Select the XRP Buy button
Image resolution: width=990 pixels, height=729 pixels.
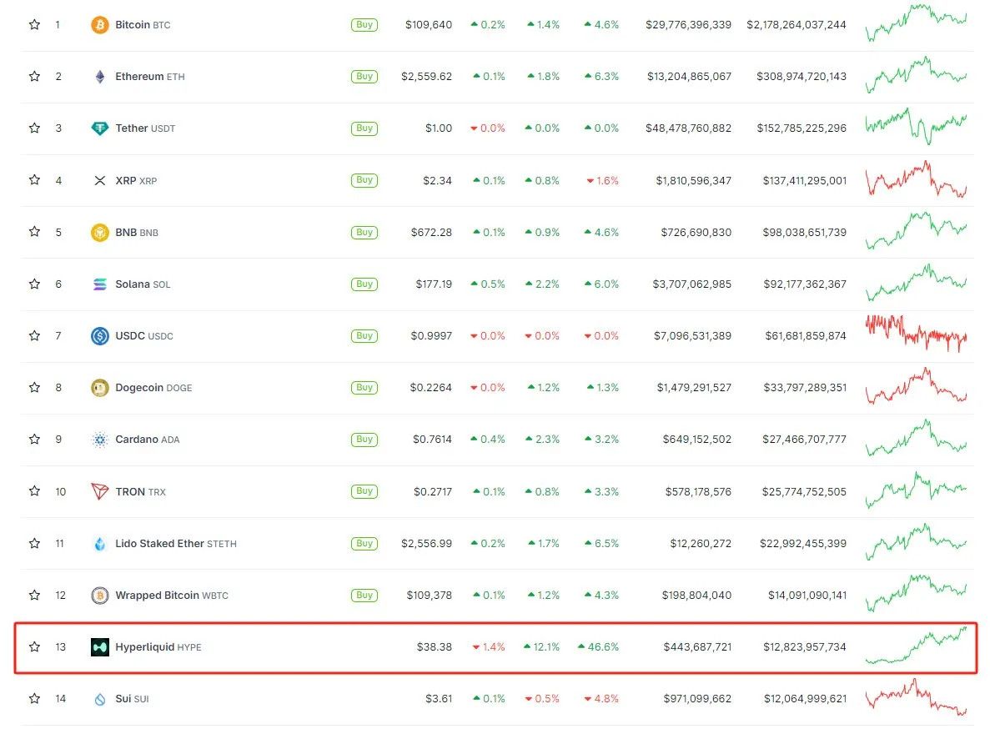click(x=364, y=180)
